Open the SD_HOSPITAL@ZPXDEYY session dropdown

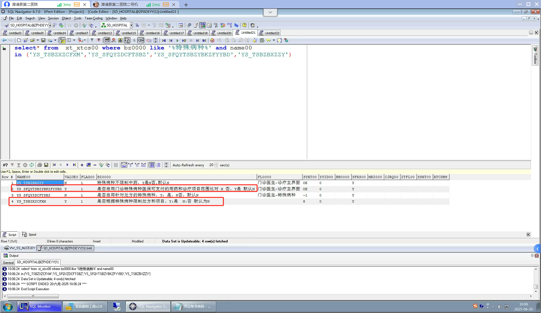tap(50, 25)
